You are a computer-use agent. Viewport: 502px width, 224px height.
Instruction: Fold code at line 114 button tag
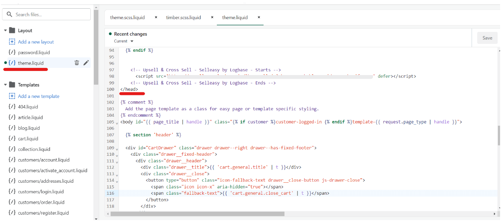117,181
